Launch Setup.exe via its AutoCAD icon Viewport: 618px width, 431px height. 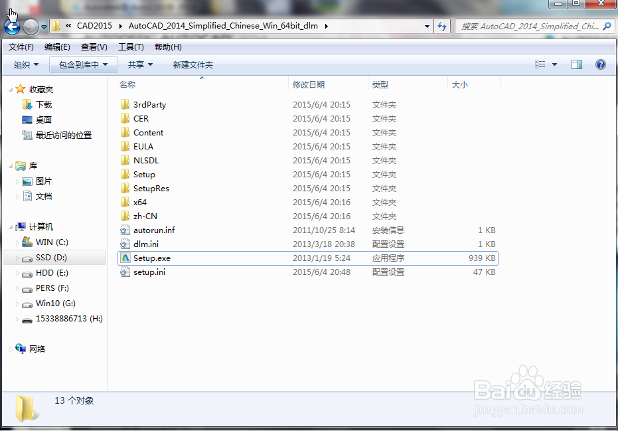125,258
